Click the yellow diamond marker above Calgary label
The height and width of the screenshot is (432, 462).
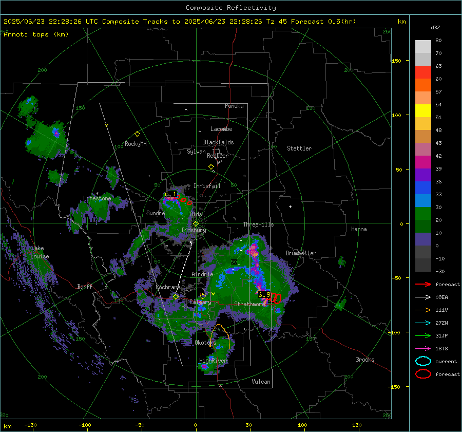203,296
